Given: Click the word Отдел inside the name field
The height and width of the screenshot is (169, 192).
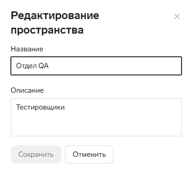Looking at the screenshot, I should coord(26,66).
